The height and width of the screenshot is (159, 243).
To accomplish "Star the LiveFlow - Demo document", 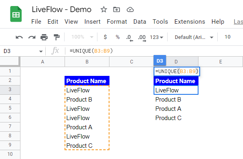I will point(104,10).
